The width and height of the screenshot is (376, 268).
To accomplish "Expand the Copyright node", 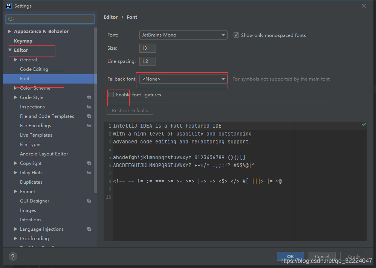I will click(15, 163).
